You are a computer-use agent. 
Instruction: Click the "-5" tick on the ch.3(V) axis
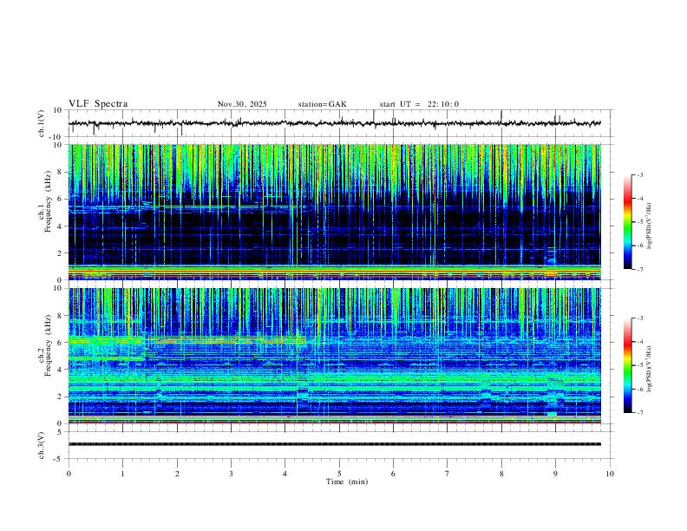[59, 459]
